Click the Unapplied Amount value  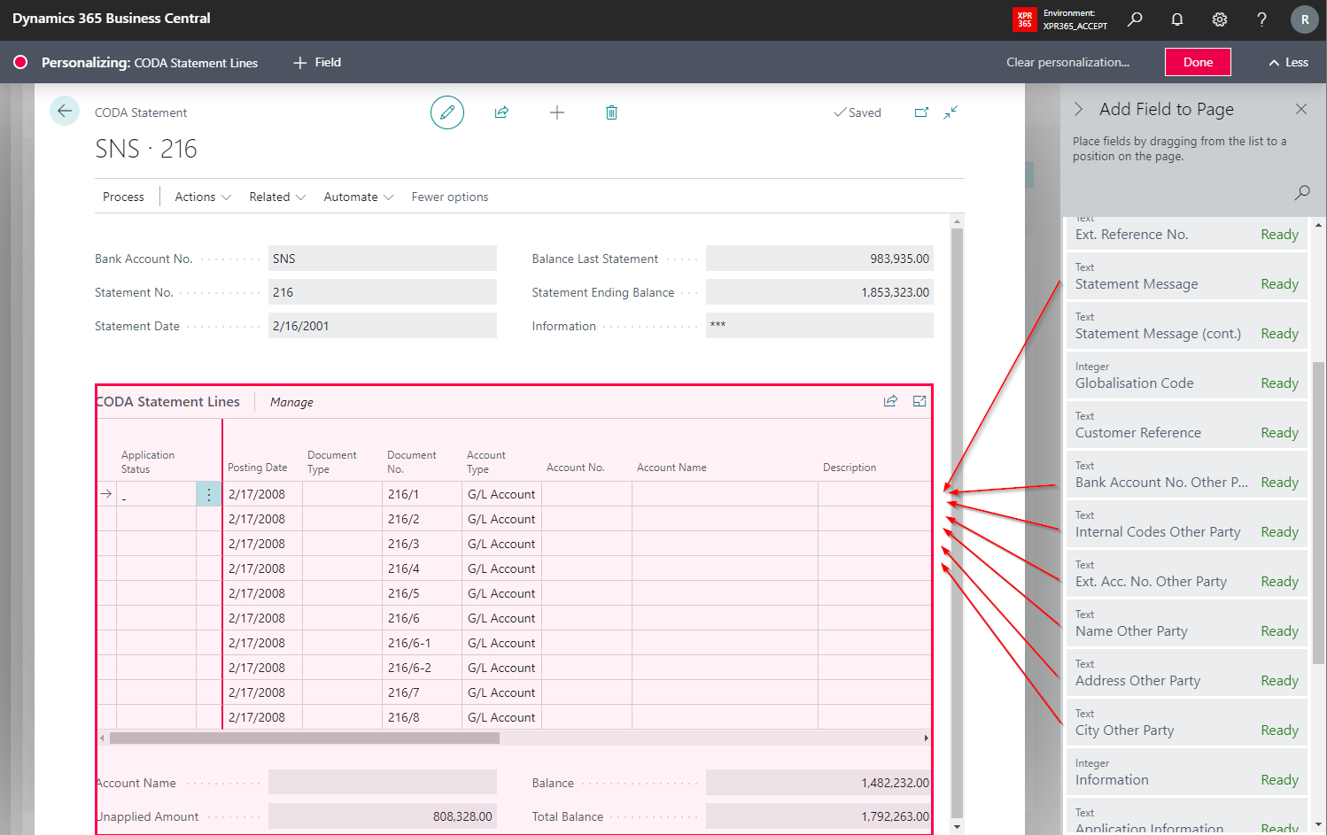(x=383, y=816)
